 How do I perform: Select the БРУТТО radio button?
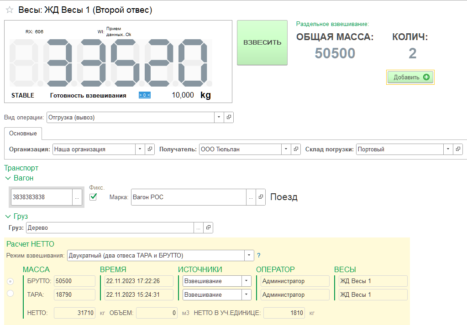click(10, 281)
